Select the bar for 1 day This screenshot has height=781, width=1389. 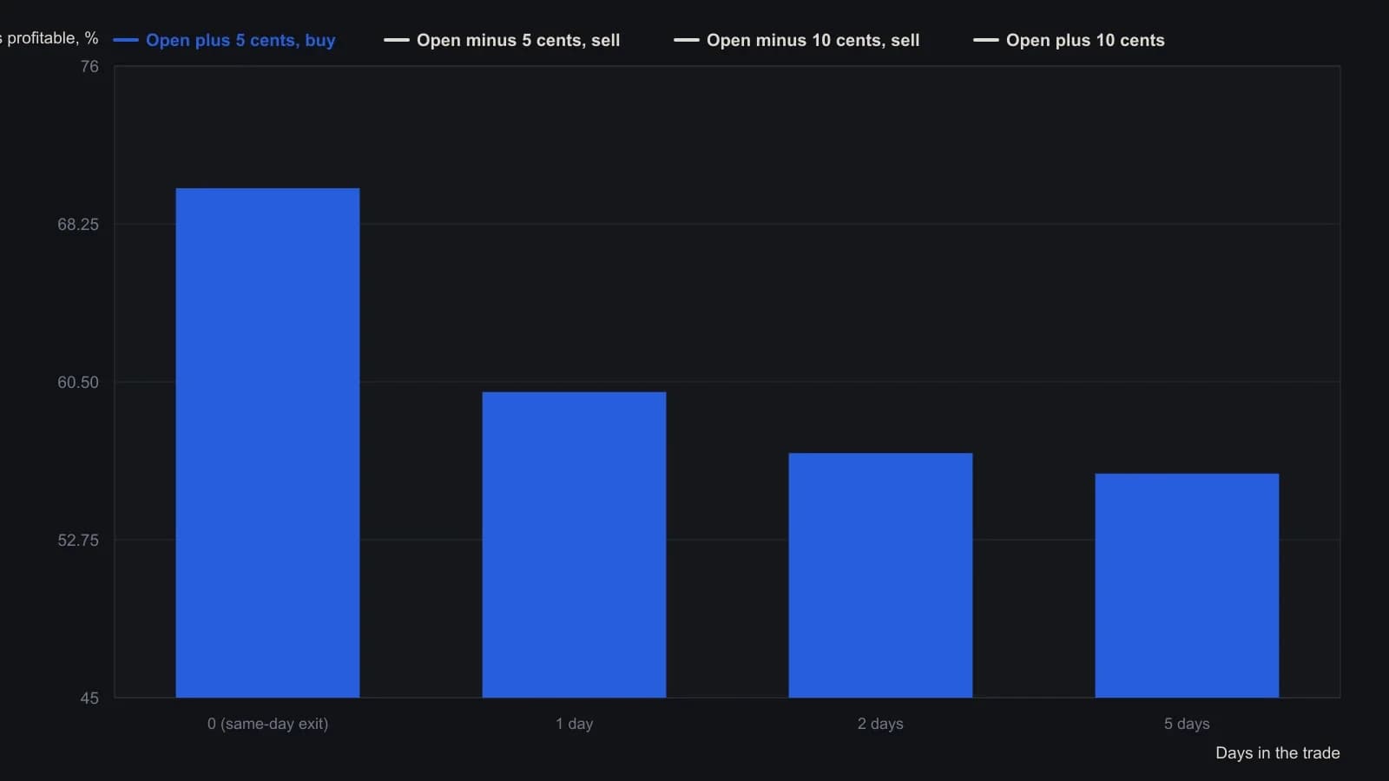(x=574, y=545)
